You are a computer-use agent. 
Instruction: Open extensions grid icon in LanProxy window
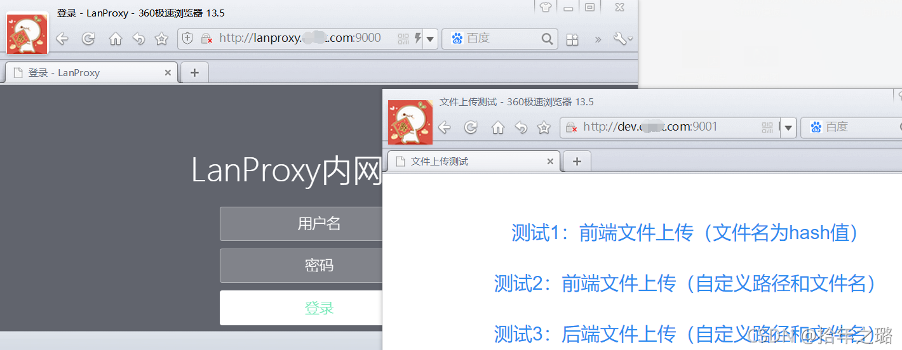572,39
